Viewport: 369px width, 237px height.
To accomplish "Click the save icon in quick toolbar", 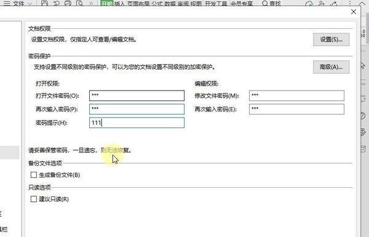I will click(44, 3).
